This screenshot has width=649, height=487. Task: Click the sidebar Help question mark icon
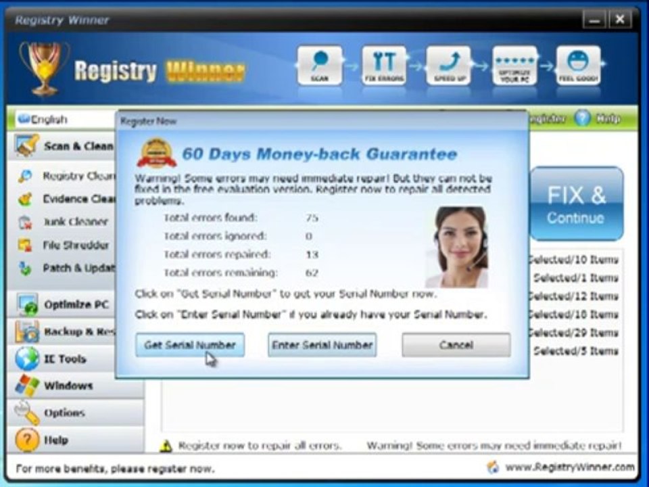[27, 440]
